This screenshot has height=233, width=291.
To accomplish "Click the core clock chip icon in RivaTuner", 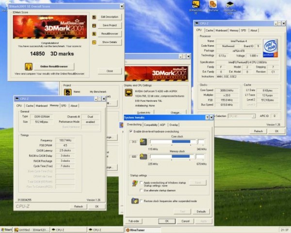I will point(143,142).
